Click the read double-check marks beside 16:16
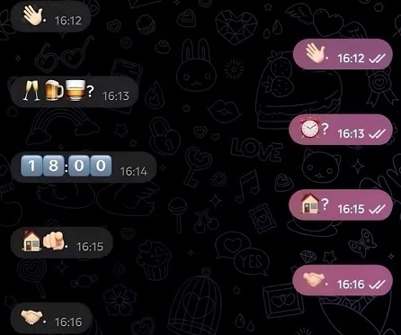The width and height of the screenshot is (401, 335). 377,285
